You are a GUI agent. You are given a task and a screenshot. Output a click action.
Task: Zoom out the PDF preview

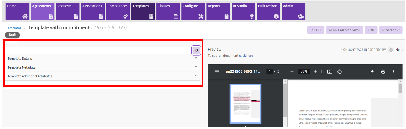(x=292, y=72)
